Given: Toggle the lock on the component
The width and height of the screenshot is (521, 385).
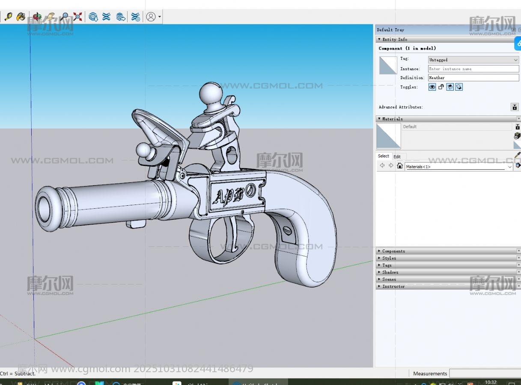Looking at the screenshot, I should [x=441, y=87].
